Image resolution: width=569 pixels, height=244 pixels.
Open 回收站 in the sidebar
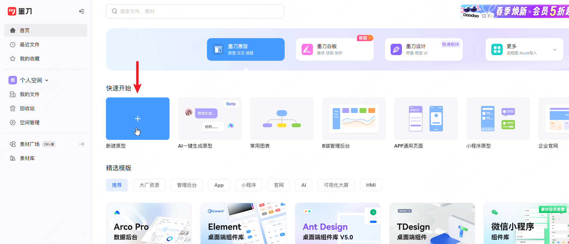click(46, 108)
